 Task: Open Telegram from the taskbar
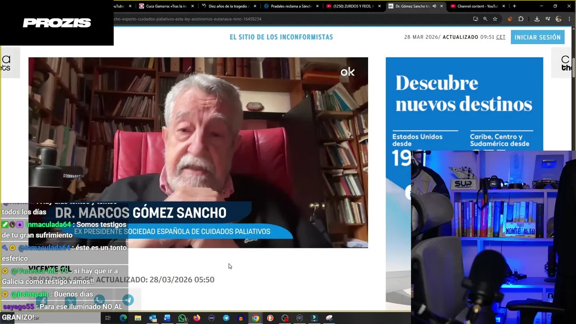pos(226,318)
